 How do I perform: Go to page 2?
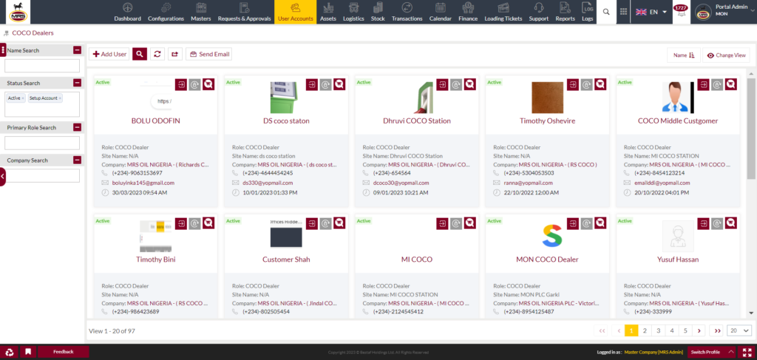click(645, 330)
